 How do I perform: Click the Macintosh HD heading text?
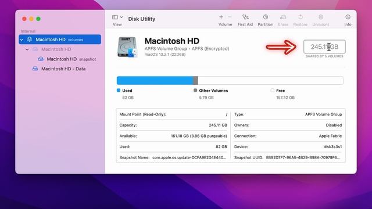[x=172, y=41]
